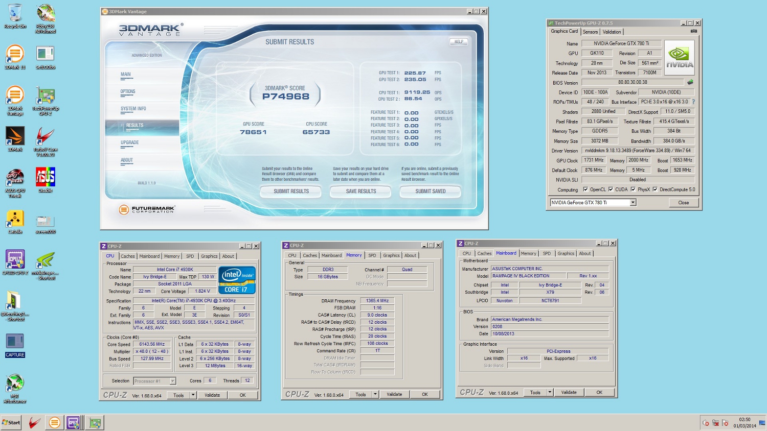Open the SetLOD86 desktop icon

coord(46,57)
